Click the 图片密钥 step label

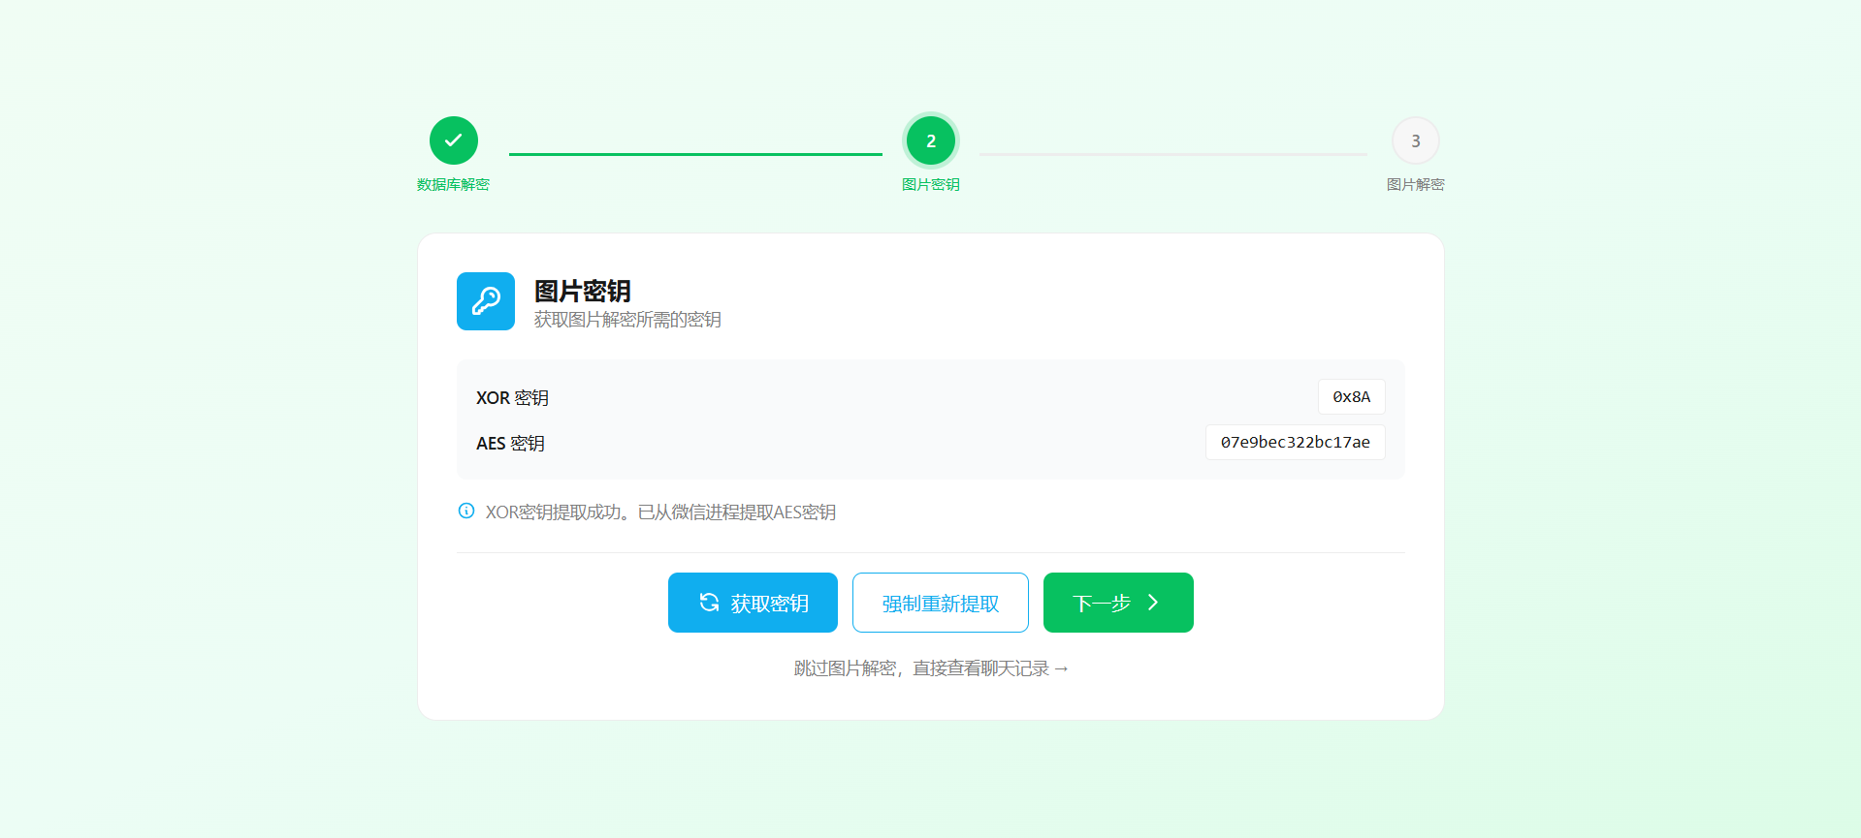pos(930,185)
